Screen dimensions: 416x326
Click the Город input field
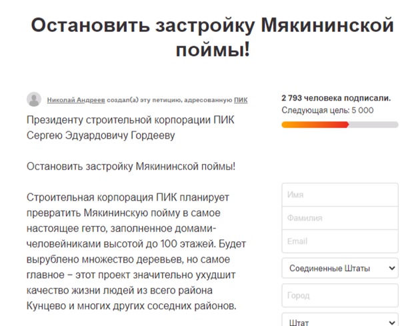point(340,295)
